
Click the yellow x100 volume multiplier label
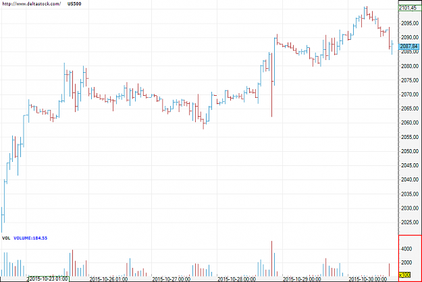404,275
